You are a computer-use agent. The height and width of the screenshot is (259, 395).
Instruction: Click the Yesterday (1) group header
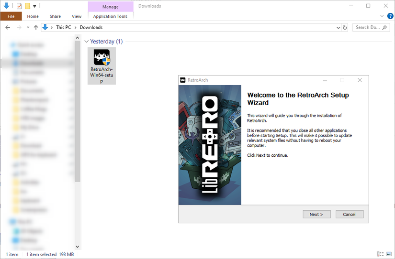click(106, 42)
